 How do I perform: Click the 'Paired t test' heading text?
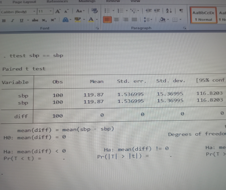(x=24, y=69)
